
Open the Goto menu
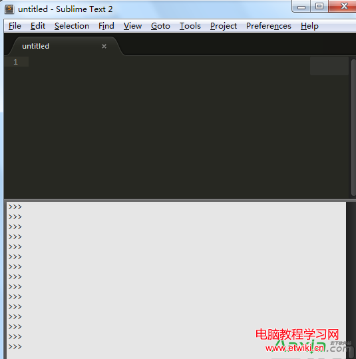[x=160, y=26]
